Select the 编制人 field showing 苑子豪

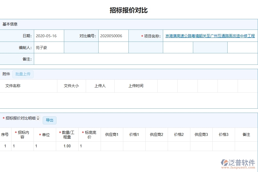point(48,47)
